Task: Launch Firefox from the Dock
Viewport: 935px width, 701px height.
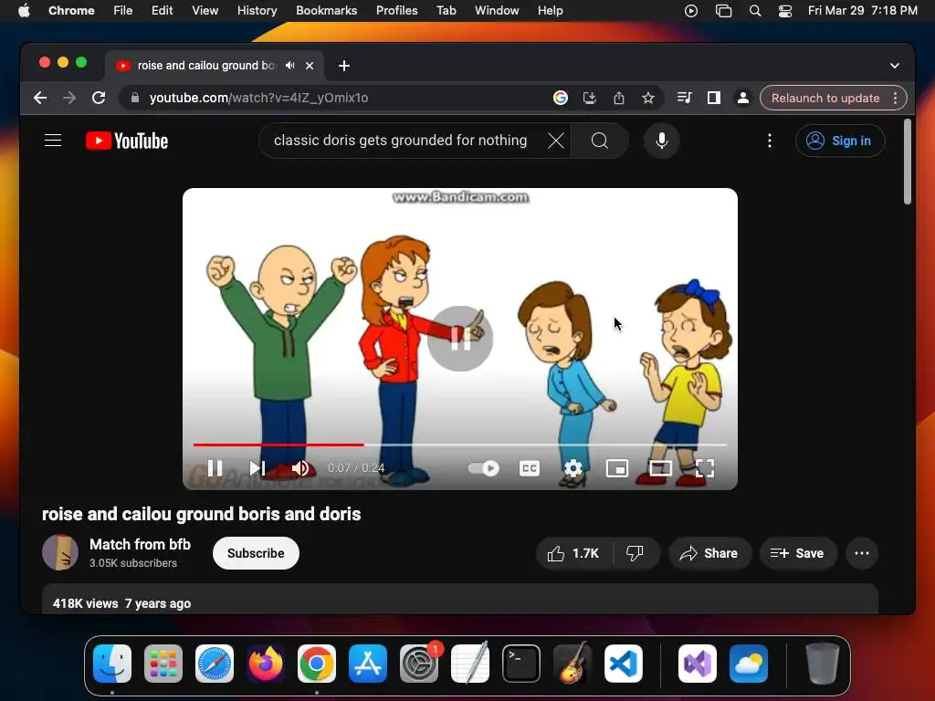Action: click(x=266, y=664)
